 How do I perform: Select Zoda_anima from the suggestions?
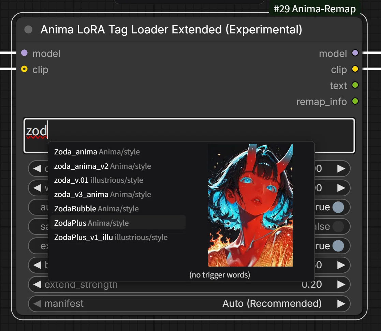tap(118, 152)
